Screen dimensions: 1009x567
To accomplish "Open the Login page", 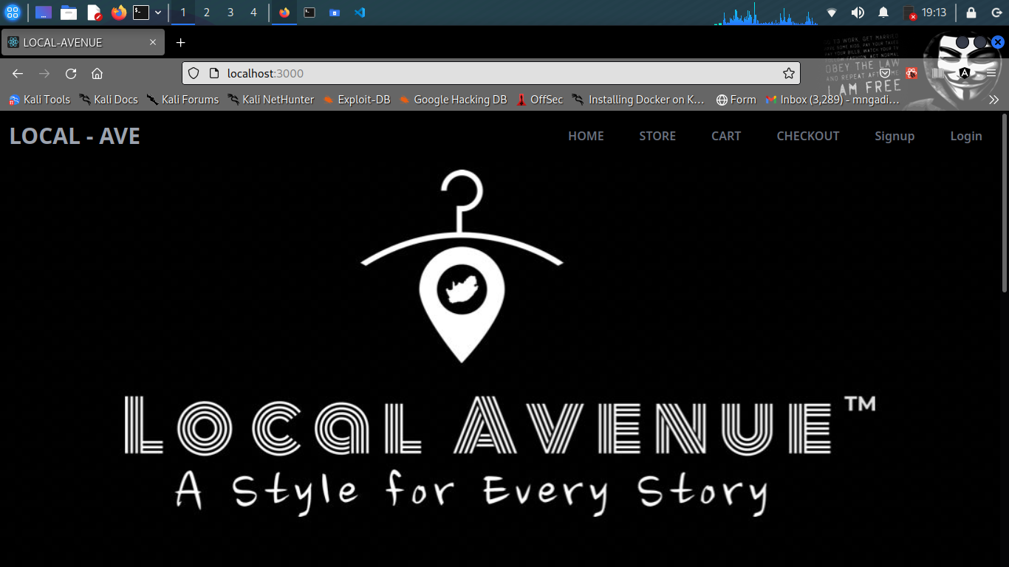I will point(965,136).
